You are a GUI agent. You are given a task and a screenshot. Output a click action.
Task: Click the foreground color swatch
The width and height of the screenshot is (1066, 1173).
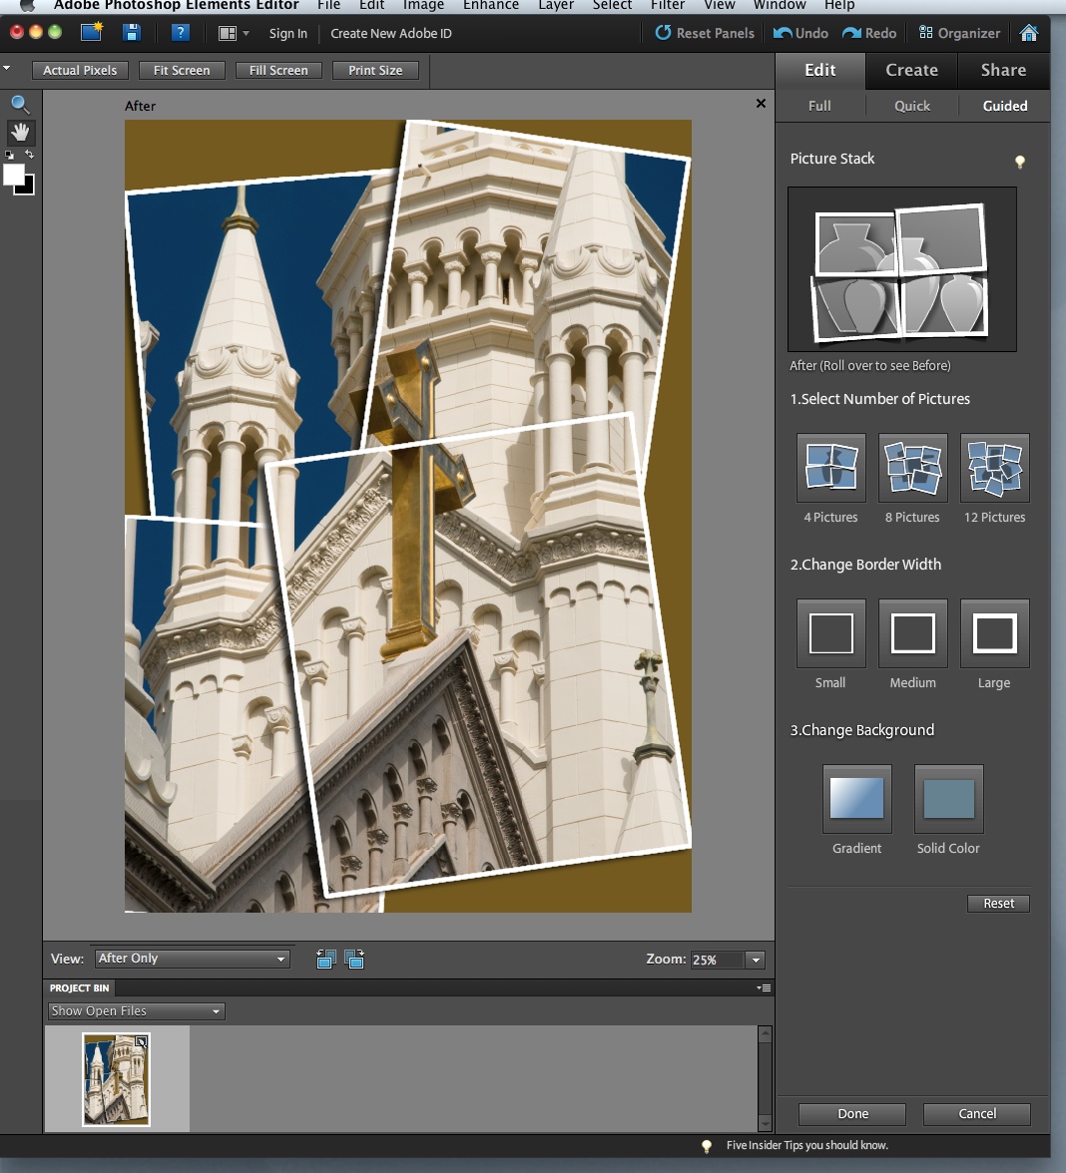(x=14, y=176)
